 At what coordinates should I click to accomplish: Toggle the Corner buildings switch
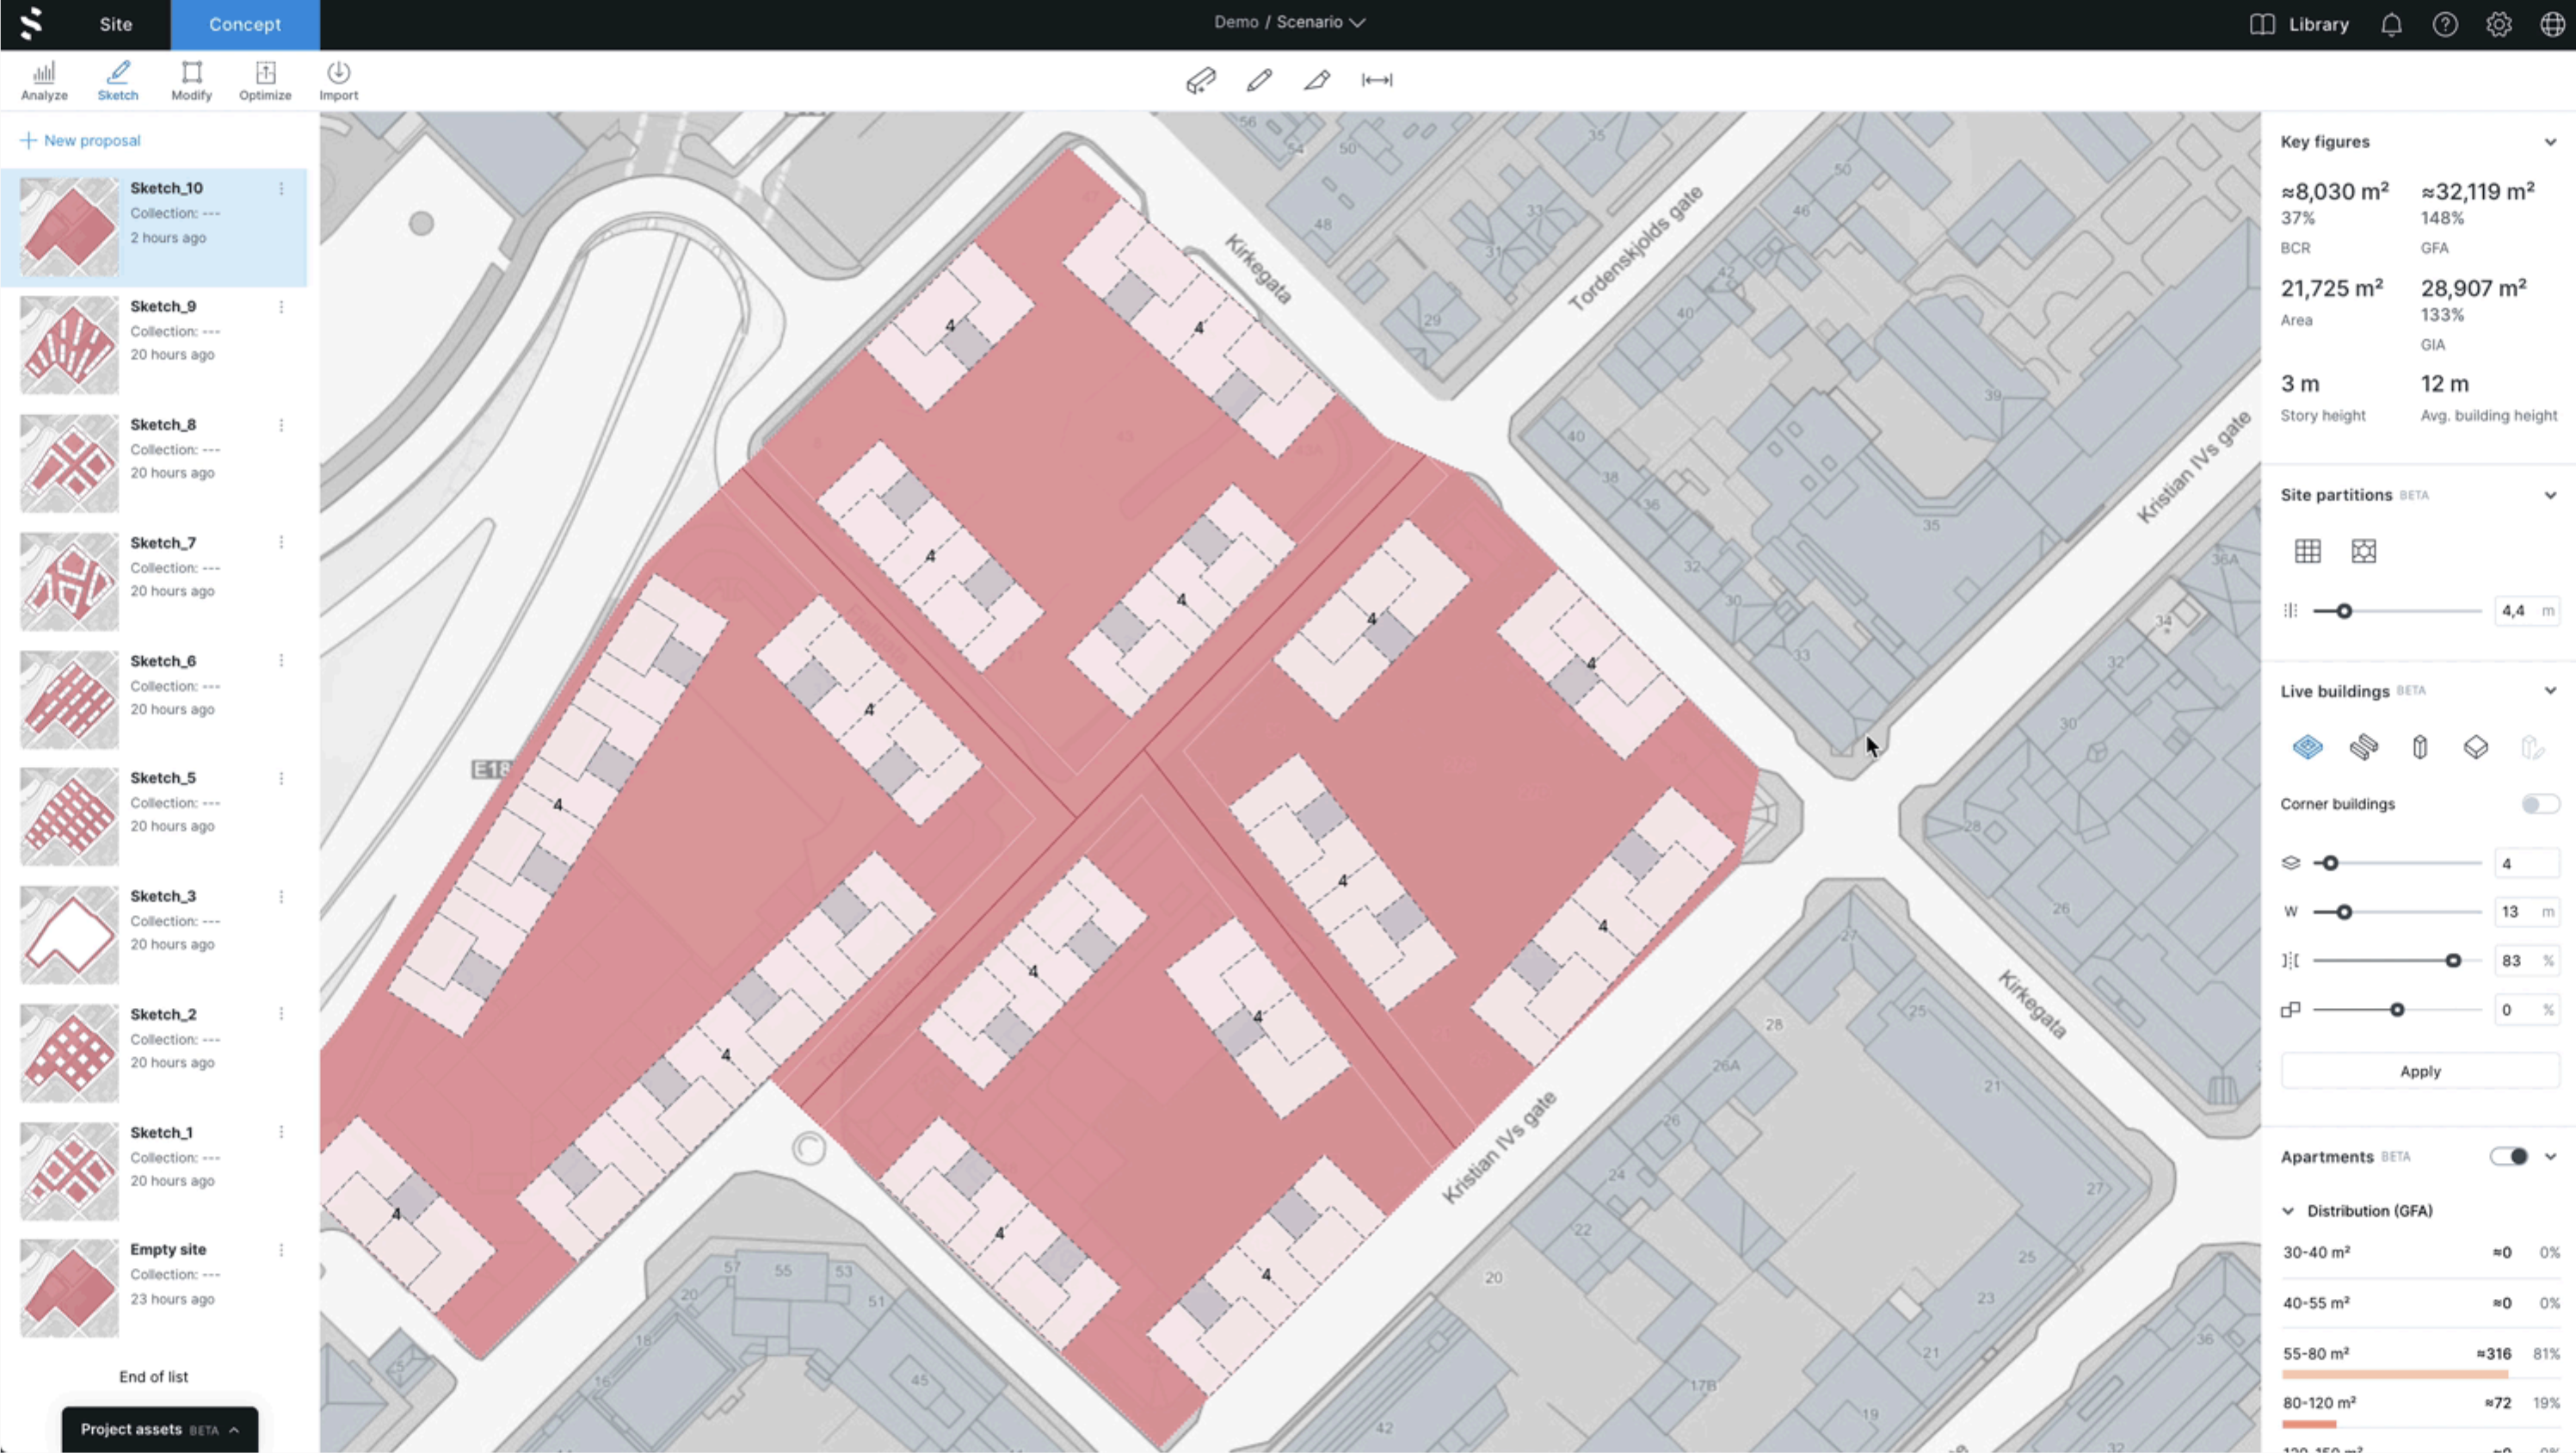[2540, 805]
